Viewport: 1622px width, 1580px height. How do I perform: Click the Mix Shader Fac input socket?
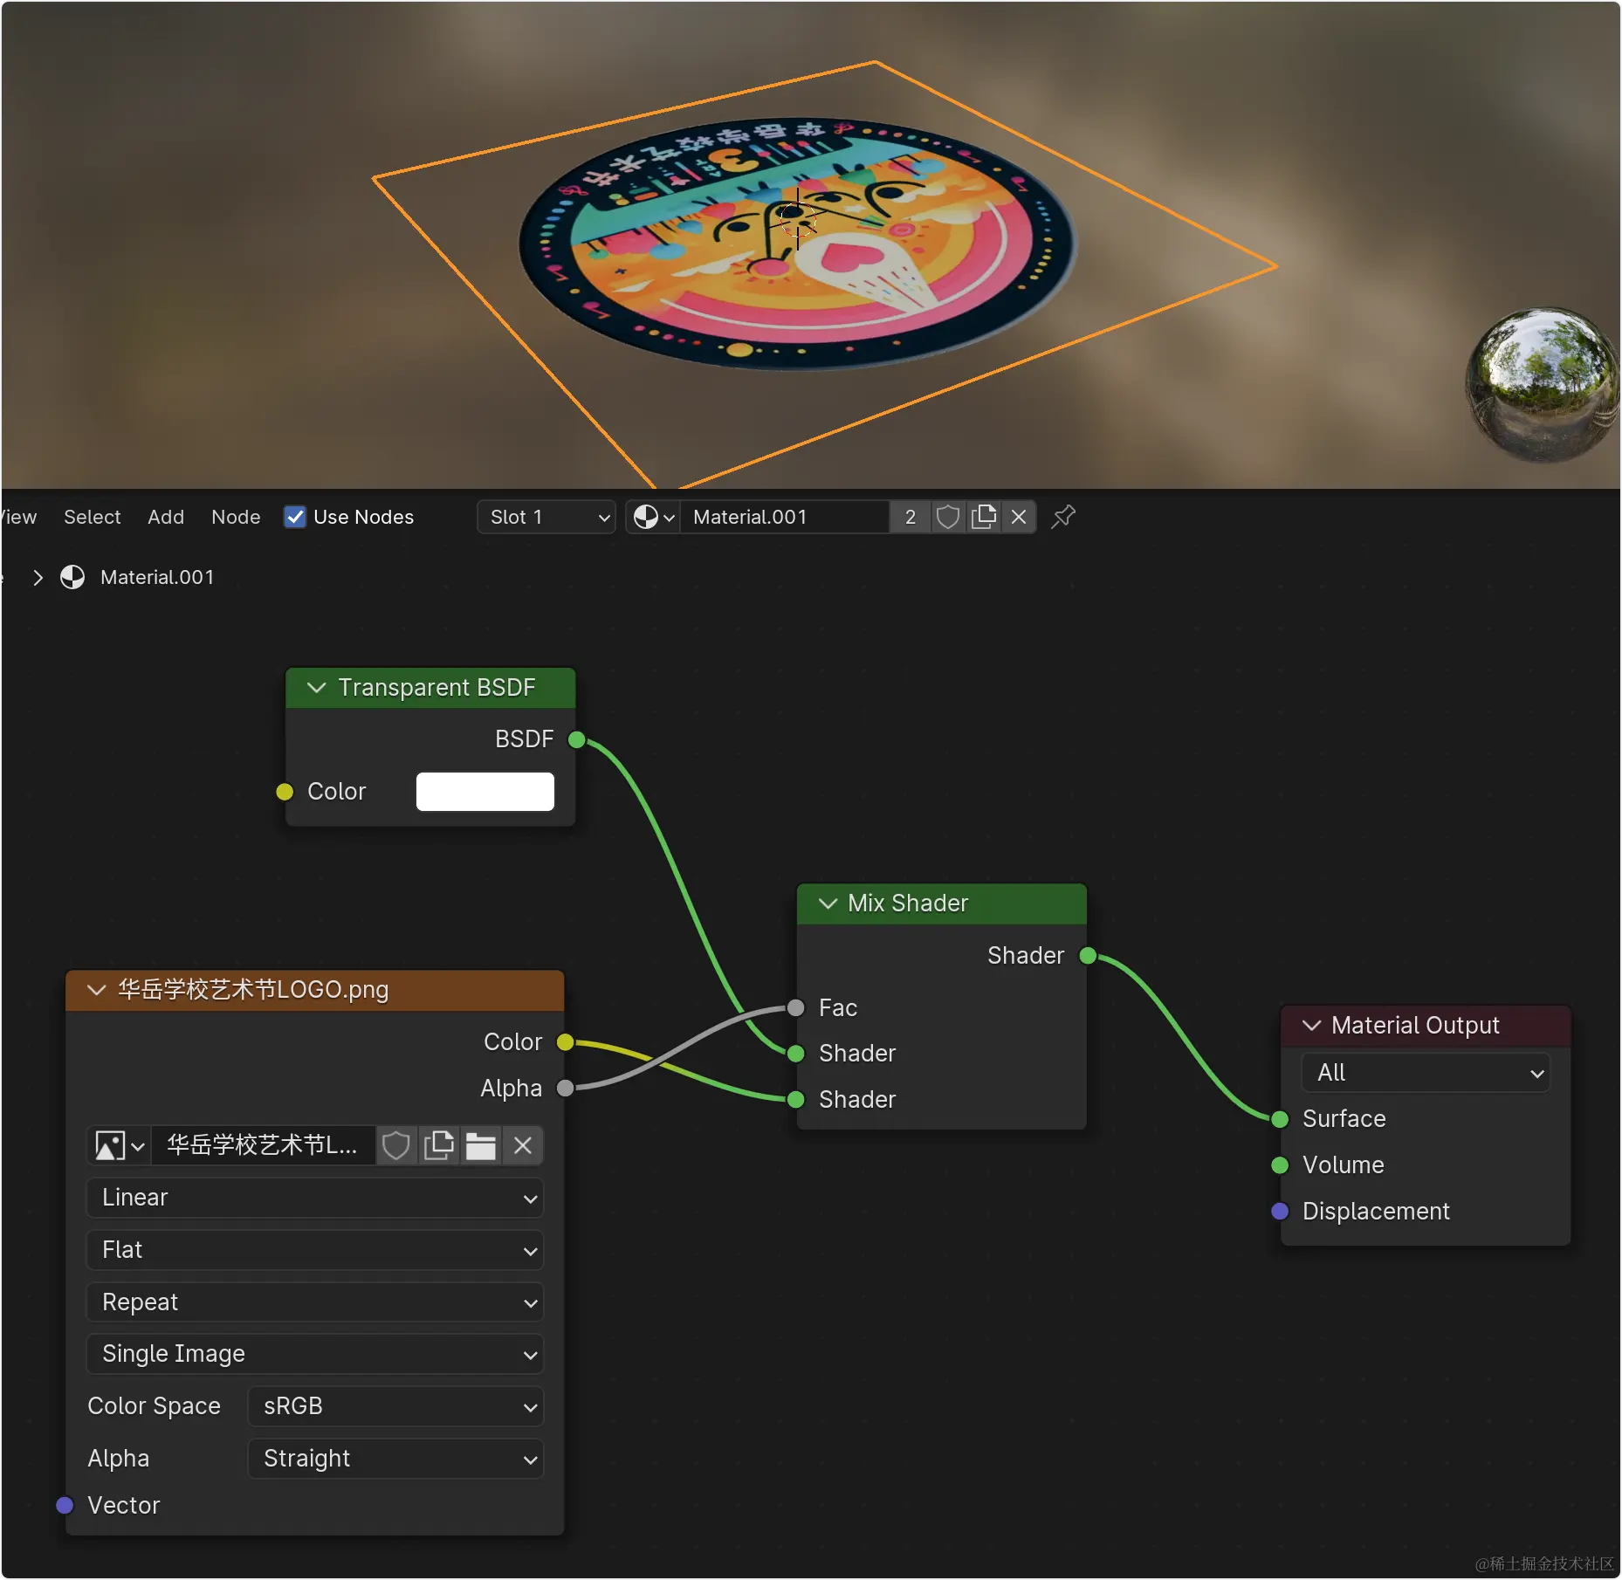(x=795, y=1008)
